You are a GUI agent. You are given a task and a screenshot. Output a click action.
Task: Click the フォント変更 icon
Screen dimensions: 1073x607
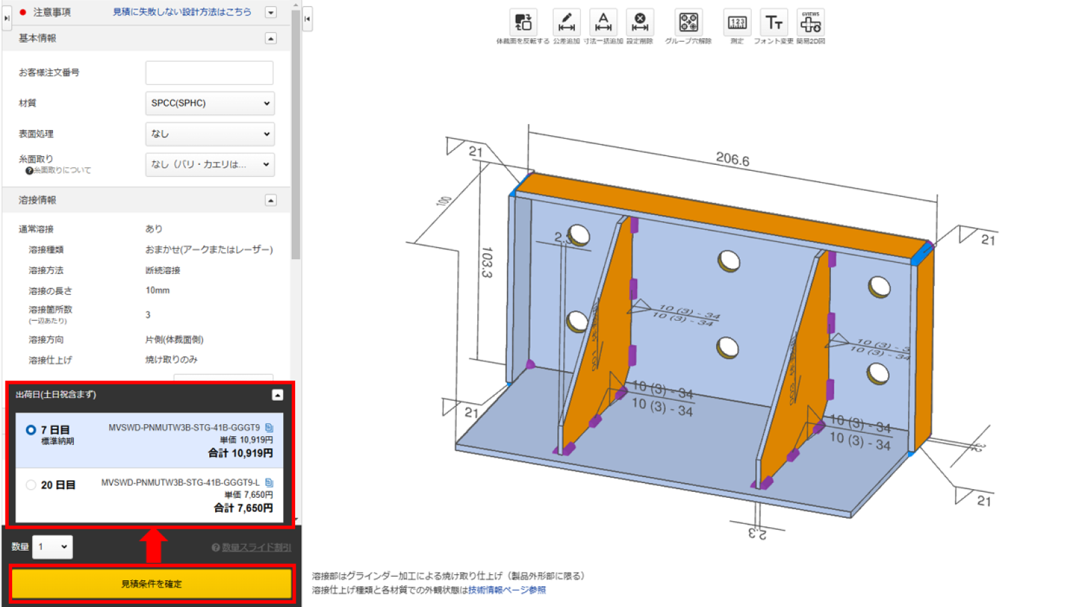click(775, 23)
